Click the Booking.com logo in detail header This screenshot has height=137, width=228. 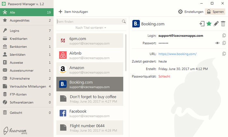pyautogui.click(x=136, y=24)
